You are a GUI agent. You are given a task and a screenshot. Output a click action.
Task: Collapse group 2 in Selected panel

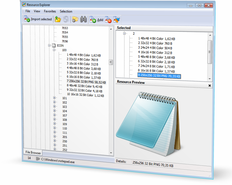point(124,34)
